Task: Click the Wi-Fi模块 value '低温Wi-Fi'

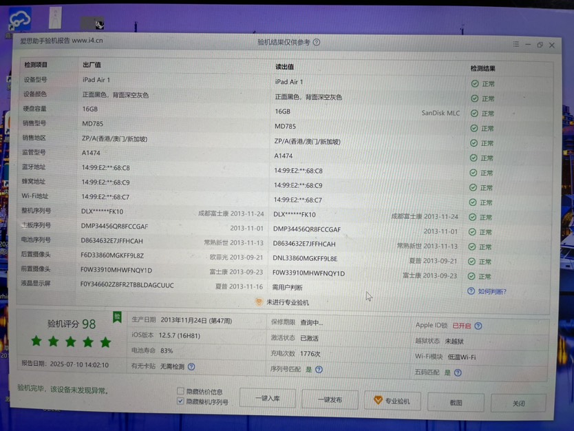Action: coord(462,357)
